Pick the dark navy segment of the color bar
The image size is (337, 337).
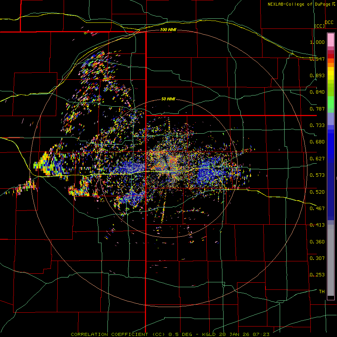pyautogui.click(x=331, y=191)
